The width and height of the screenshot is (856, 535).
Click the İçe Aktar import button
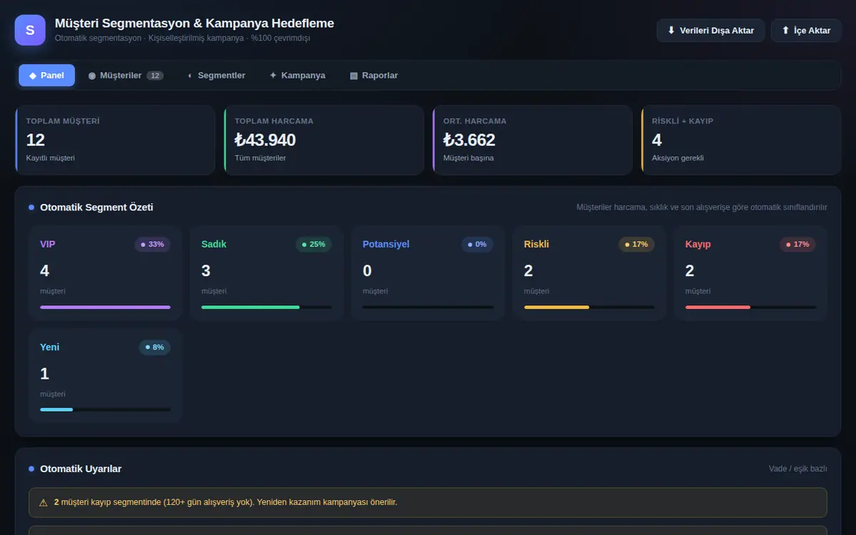pos(806,31)
